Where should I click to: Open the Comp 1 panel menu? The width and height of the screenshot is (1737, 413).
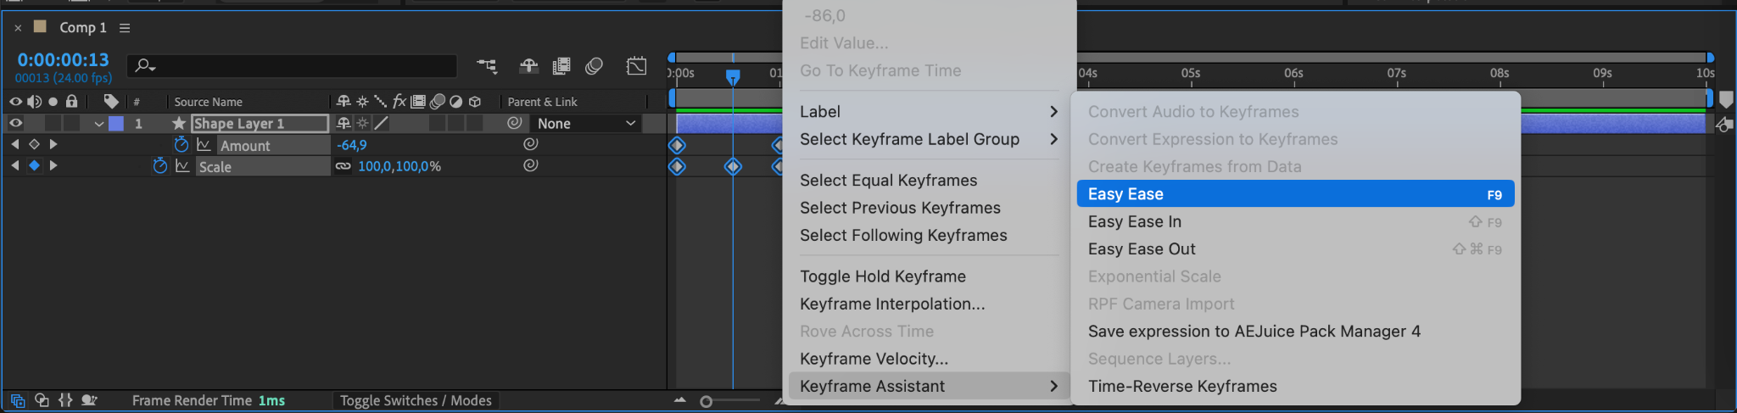pyautogui.click(x=125, y=28)
